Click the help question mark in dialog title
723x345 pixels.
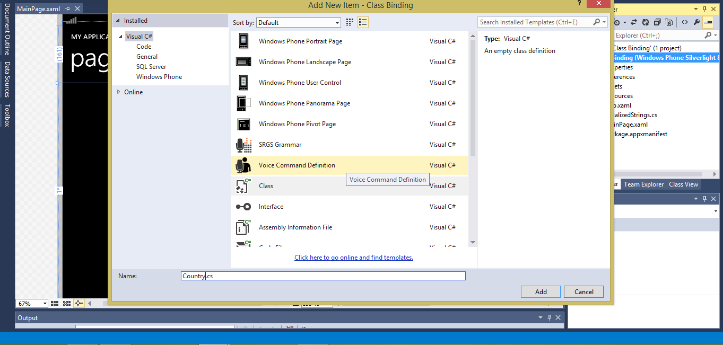tap(579, 3)
